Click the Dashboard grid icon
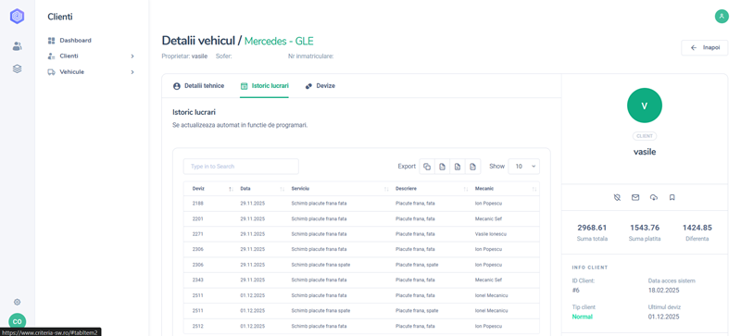741x336 pixels. tap(52, 41)
